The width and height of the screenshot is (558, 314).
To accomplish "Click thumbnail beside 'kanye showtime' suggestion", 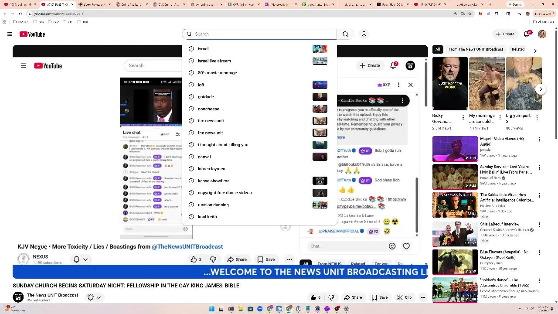I will click(x=320, y=181).
